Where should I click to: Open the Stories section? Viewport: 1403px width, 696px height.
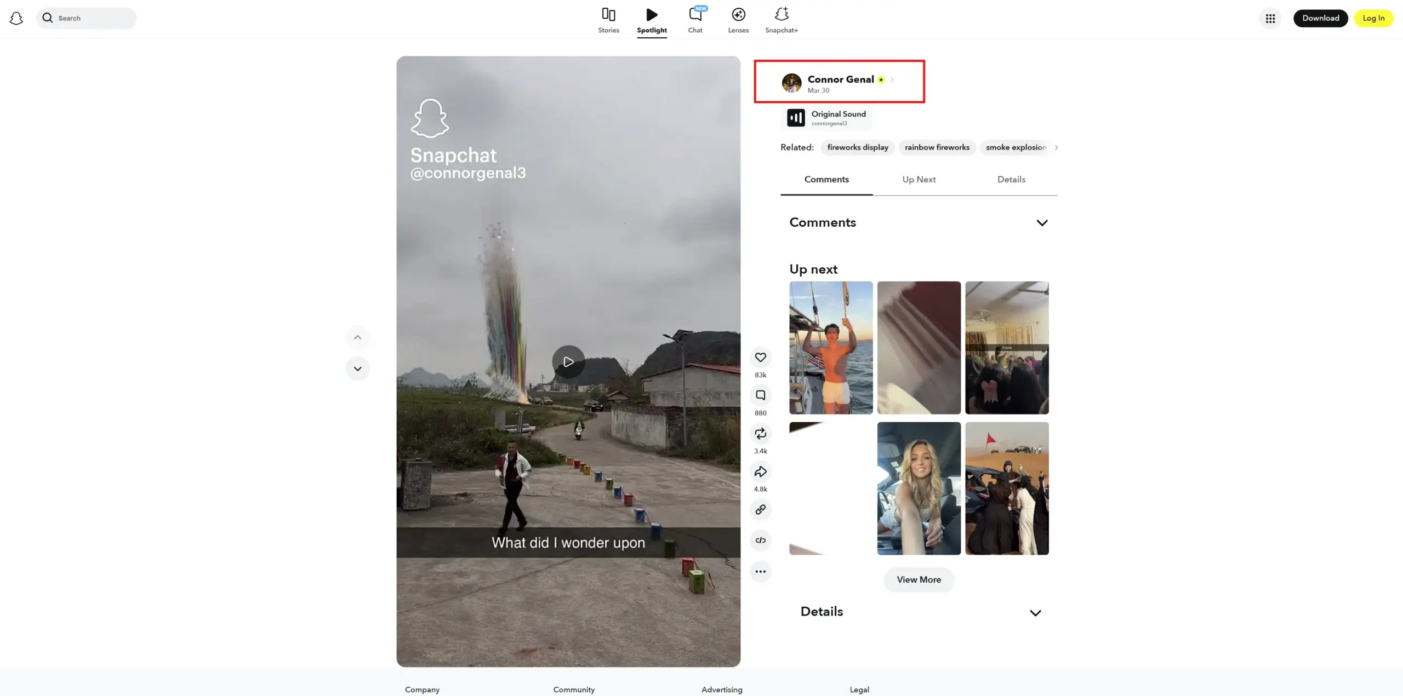pos(608,20)
